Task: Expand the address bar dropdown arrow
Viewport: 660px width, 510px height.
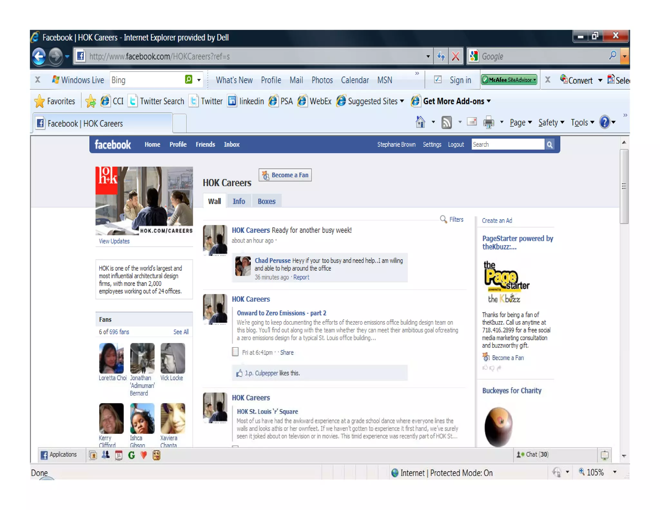Action: point(428,56)
